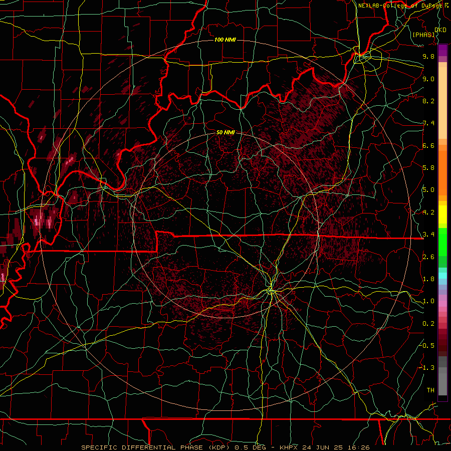Click the "TH" threshold label on the scale
This screenshot has height=451, width=451.
coord(430,390)
